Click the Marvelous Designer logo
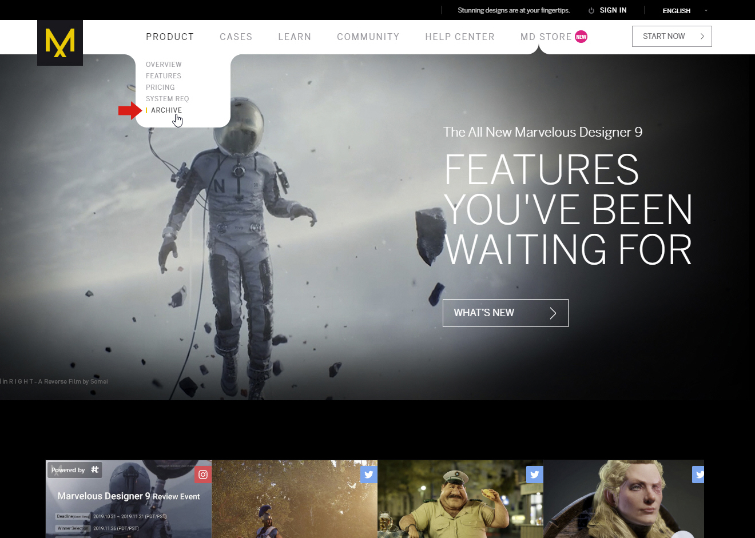 [60, 43]
